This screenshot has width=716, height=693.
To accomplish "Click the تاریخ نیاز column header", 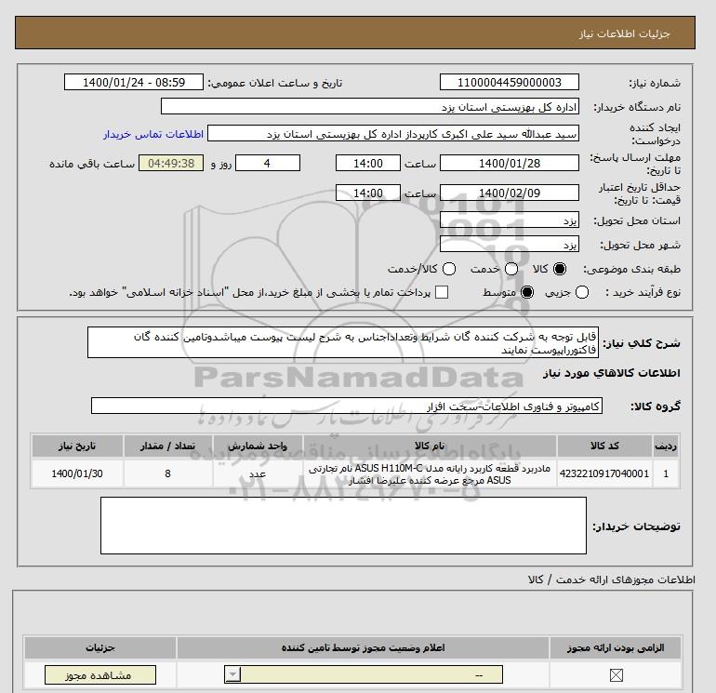I will click(77, 446).
